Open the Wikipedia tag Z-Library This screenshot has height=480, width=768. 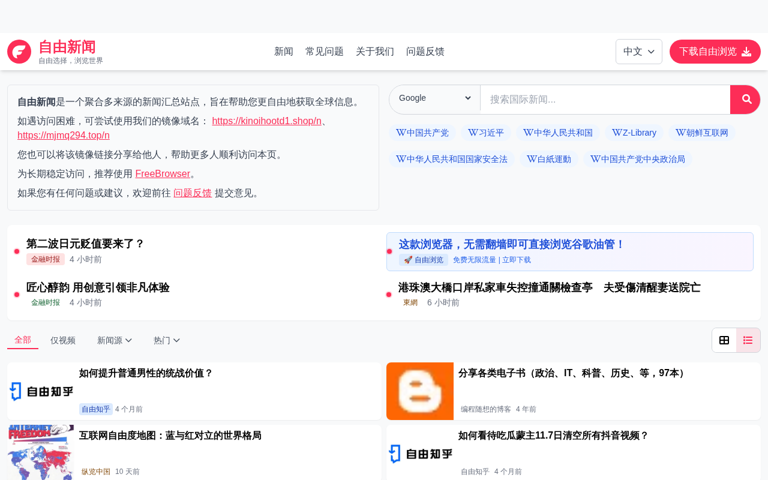pos(634,133)
